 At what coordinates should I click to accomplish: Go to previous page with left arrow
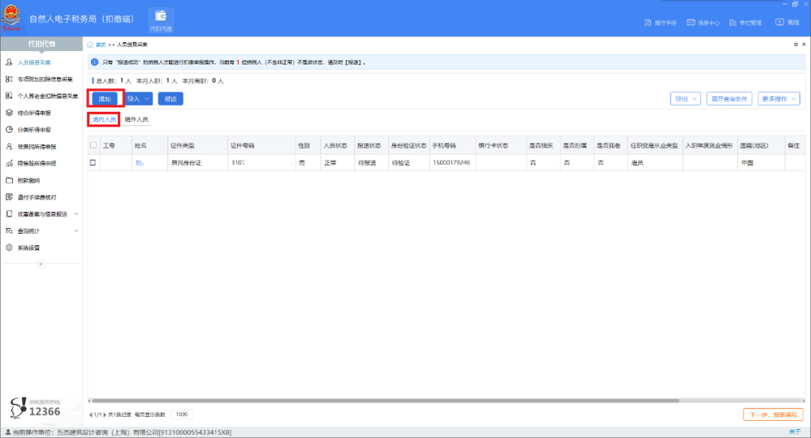(x=91, y=415)
